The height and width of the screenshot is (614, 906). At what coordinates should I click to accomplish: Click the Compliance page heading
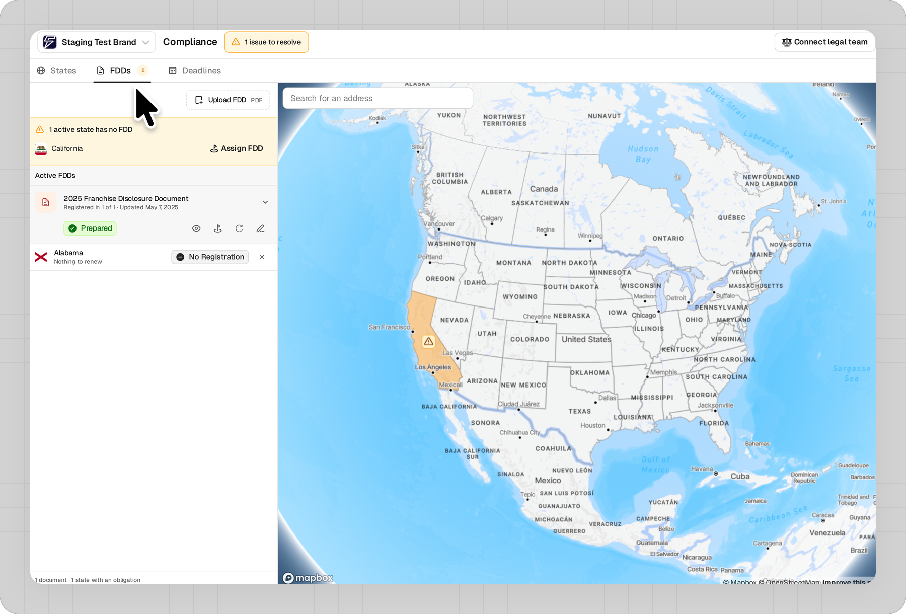coord(190,42)
